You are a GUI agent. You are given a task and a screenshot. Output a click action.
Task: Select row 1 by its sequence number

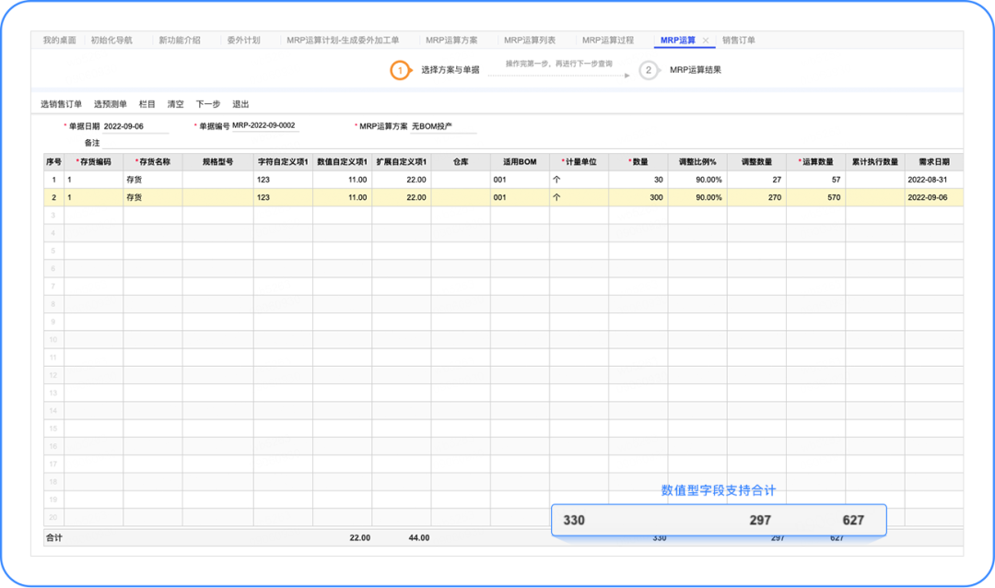[53, 180]
